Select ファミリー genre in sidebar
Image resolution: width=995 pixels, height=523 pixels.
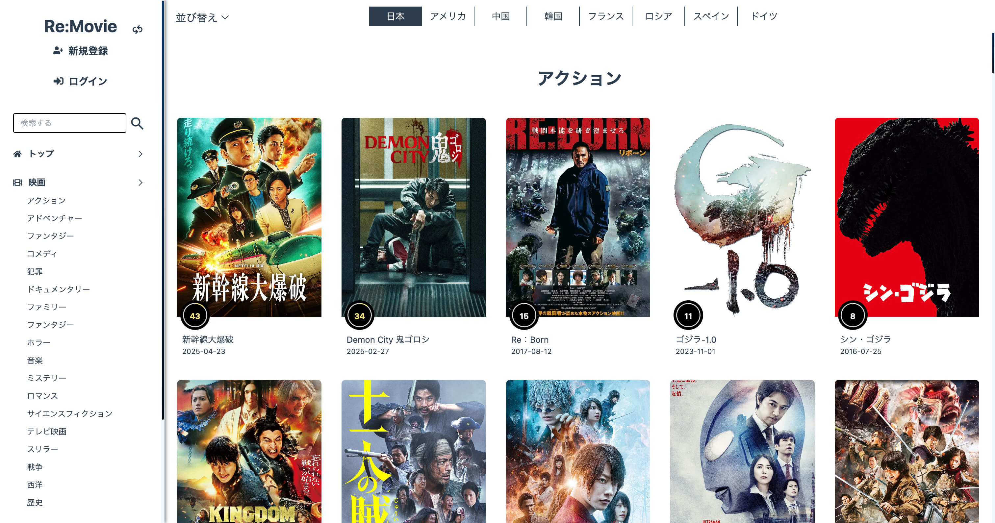pos(47,307)
